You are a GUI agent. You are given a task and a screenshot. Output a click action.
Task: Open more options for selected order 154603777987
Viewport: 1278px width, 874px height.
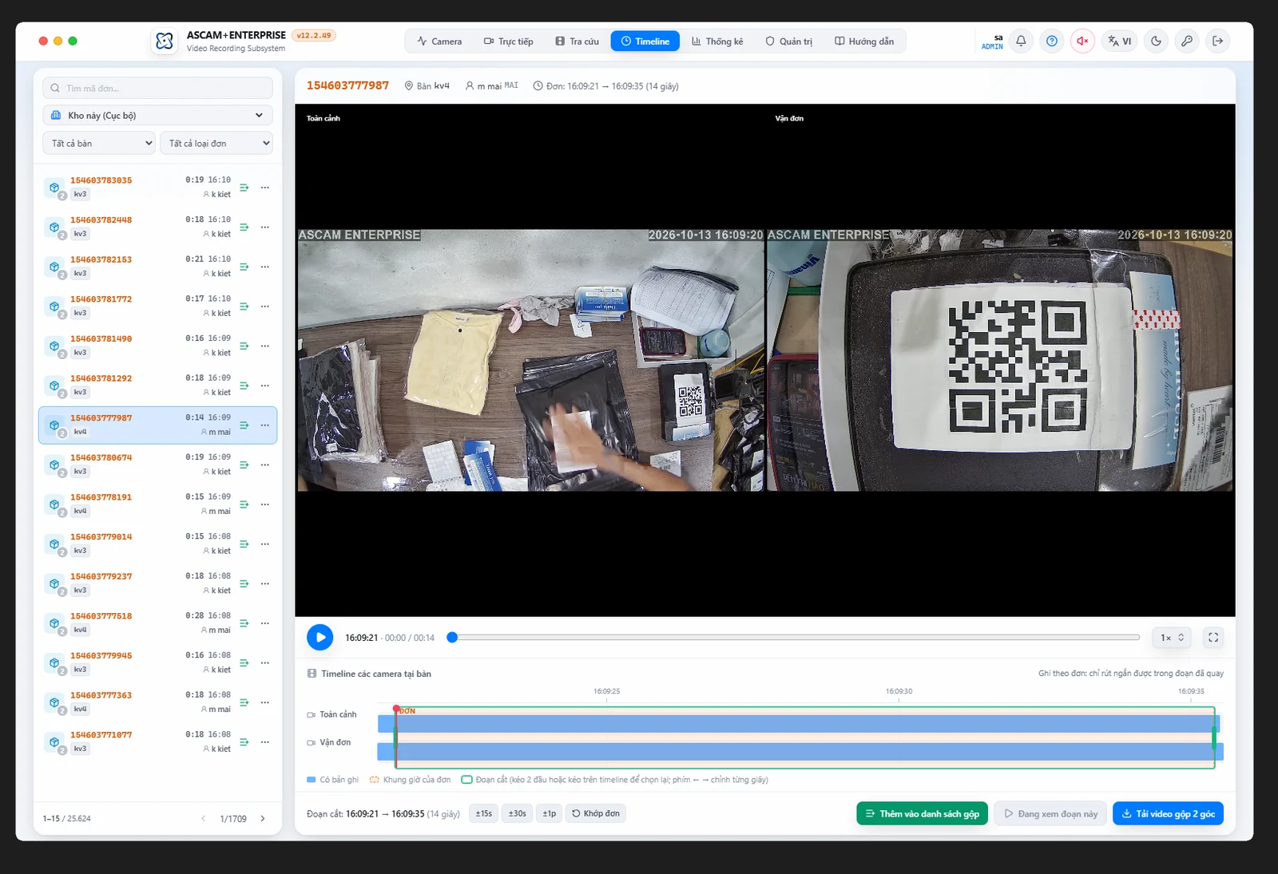click(x=265, y=425)
